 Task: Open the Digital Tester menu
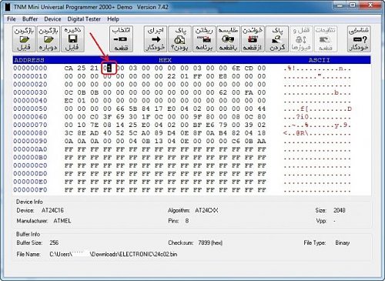coord(84,19)
